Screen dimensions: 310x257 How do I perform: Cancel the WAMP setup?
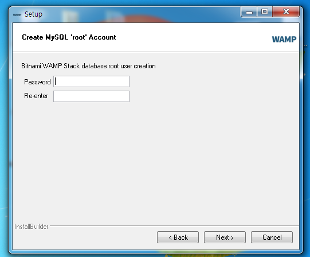(x=272, y=237)
